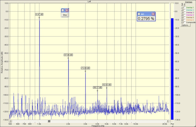Screen dimensions: 196x127
Task: Click the blue Pwr level meter bar
Action: pyautogui.click(x=172, y=69)
